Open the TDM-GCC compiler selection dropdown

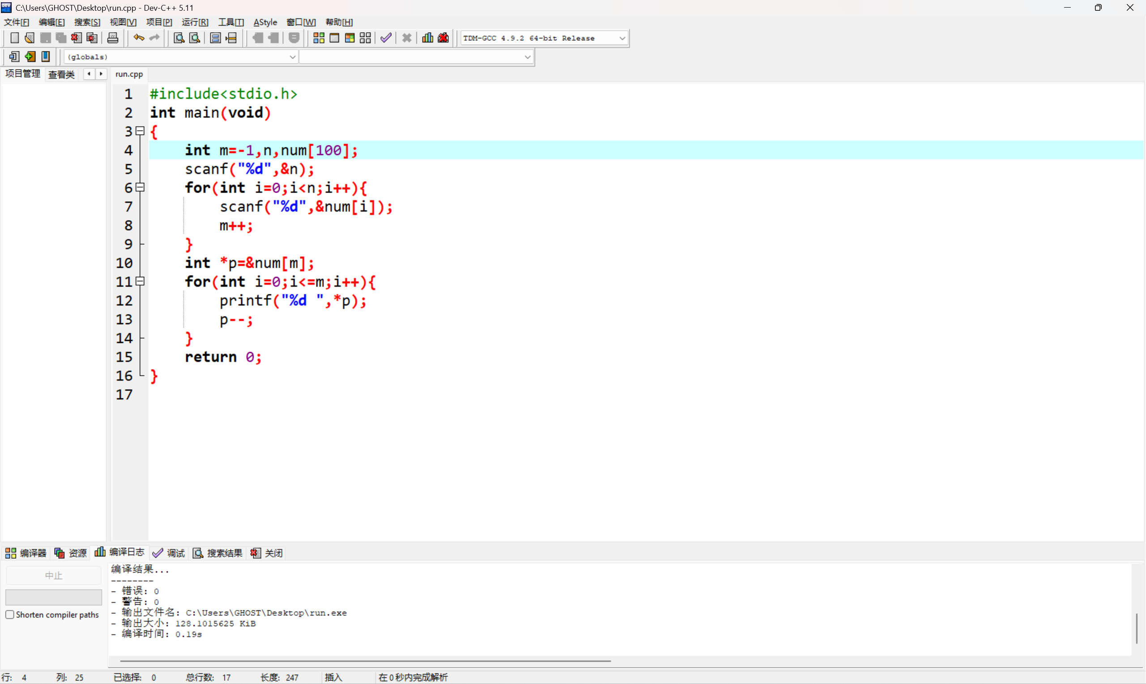click(x=622, y=38)
